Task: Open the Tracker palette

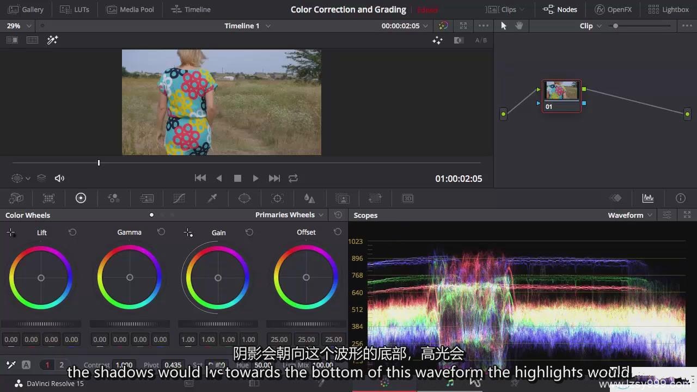Action: 277,198
